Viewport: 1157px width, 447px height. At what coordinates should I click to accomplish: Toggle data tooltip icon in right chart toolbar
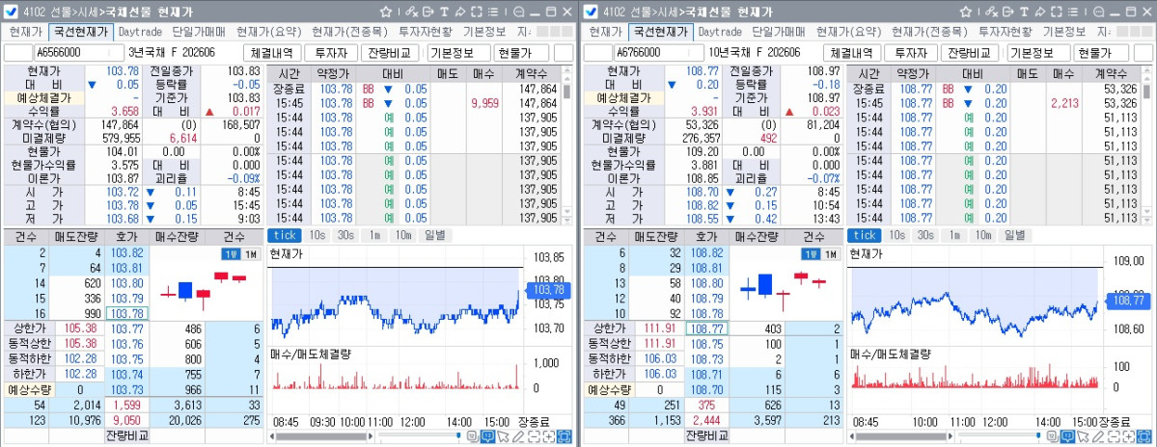click(x=1067, y=436)
